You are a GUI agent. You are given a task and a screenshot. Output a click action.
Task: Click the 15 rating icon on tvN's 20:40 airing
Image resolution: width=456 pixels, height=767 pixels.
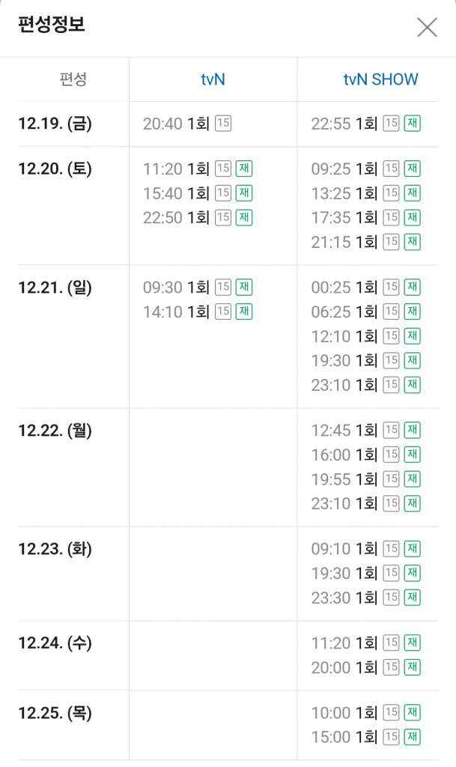[x=222, y=124]
